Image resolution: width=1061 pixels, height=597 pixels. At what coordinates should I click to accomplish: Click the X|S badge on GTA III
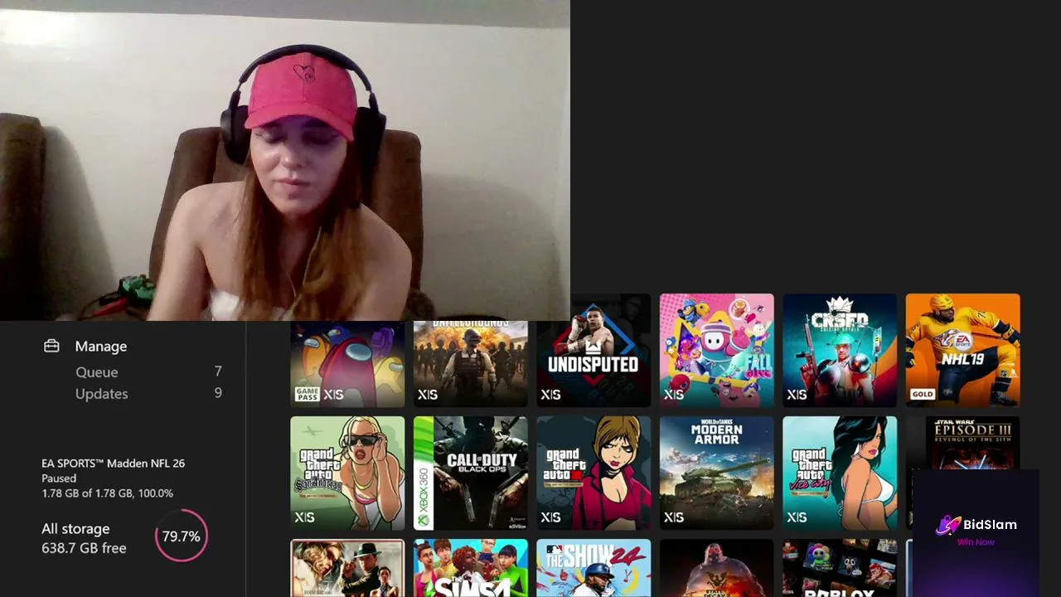click(x=550, y=517)
